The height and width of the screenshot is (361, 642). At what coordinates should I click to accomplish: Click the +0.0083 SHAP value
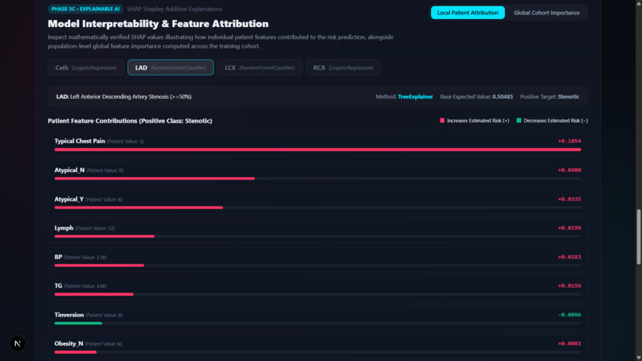click(570, 343)
